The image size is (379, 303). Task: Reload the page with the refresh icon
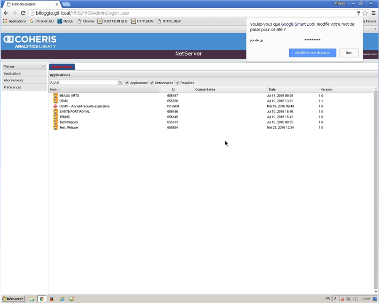(x=23, y=13)
